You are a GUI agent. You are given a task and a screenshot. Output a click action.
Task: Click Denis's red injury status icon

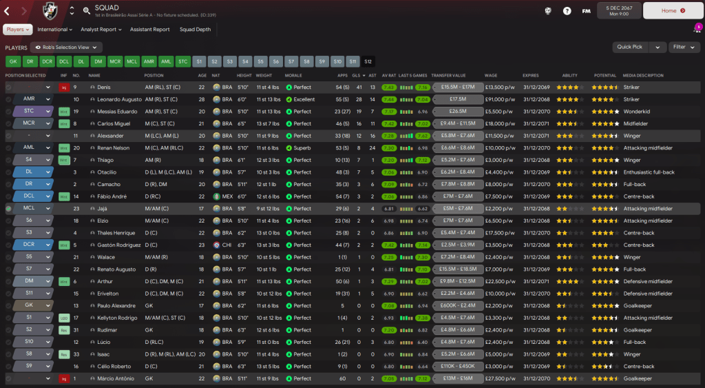pos(64,88)
